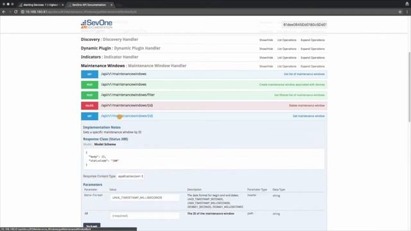Select the Model Schema view
Image resolution: width=411 pixels, height=231 pixels.
coord(105,144)
